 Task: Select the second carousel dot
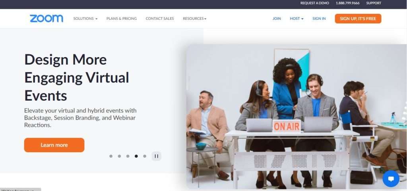[x=119, y=156]
